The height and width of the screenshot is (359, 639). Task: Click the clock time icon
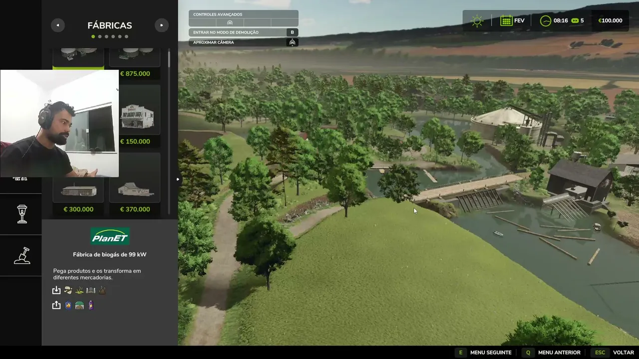[x=546, y=21]
